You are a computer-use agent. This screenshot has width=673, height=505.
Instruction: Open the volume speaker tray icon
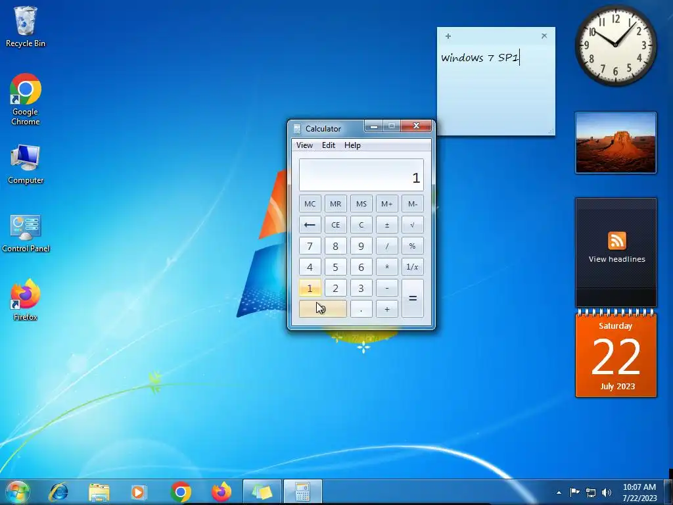(606, 492)
